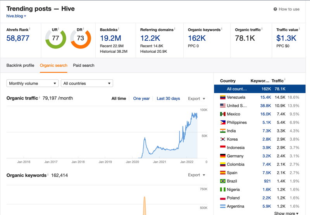Open the All countries dropdown
This screenshot has width=310, height=215.
coord(87,83)
